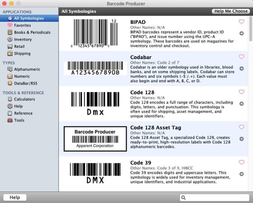The width and height of the screenshot is (253, 203).
Task: Open Code 128 Asset Tag via arrow
Action: pyautogui.click(x=242, y=139)
